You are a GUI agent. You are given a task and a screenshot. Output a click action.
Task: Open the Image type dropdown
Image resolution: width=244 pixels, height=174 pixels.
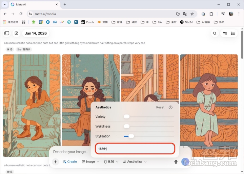tap(90, 162)
